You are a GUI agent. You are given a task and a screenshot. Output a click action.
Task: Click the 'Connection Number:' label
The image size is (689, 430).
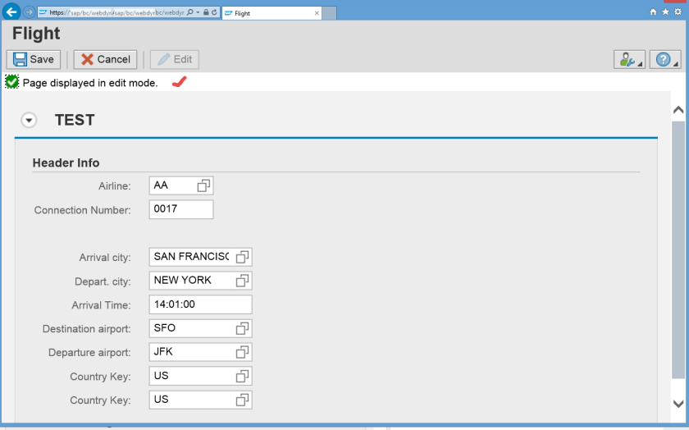pyautogui.click(x=83, y=210)
